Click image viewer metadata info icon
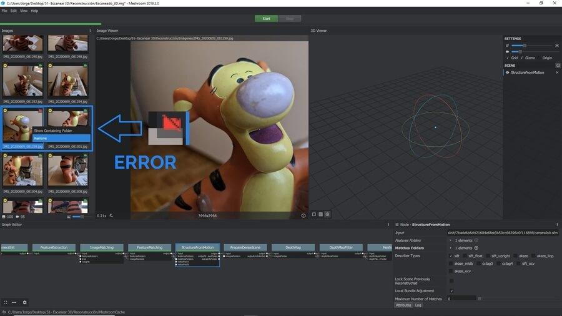This screenshot has height=316, width=562. [x=303, y=215]
